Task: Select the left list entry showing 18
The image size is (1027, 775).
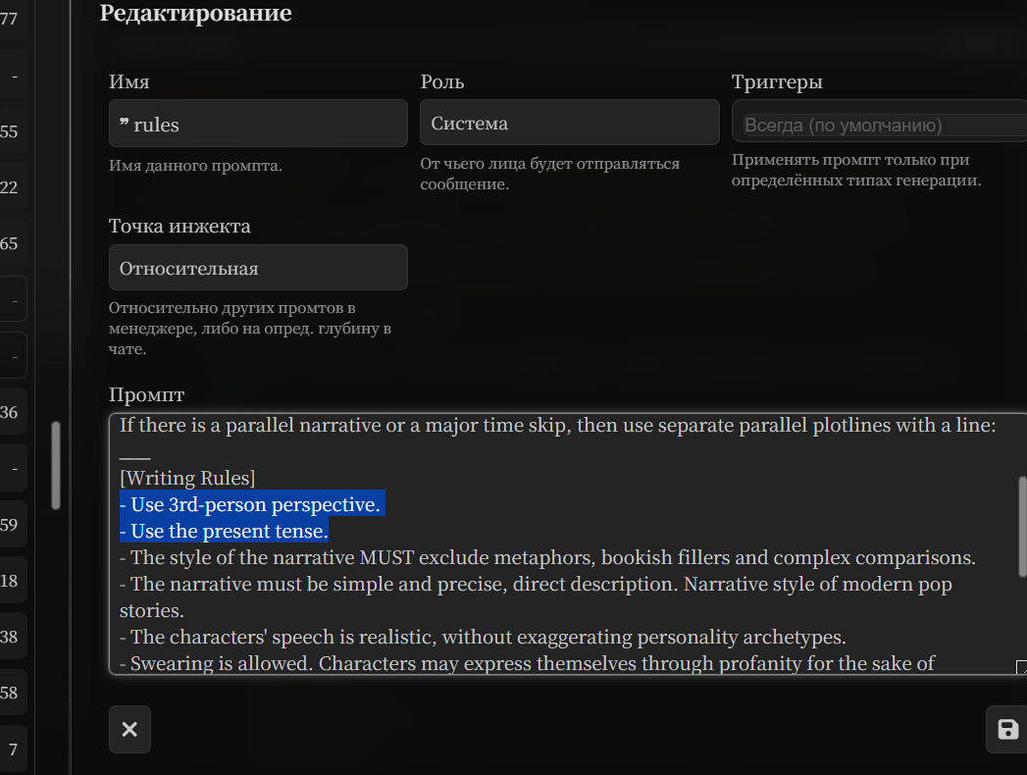Action: click(x=10, y=581)
